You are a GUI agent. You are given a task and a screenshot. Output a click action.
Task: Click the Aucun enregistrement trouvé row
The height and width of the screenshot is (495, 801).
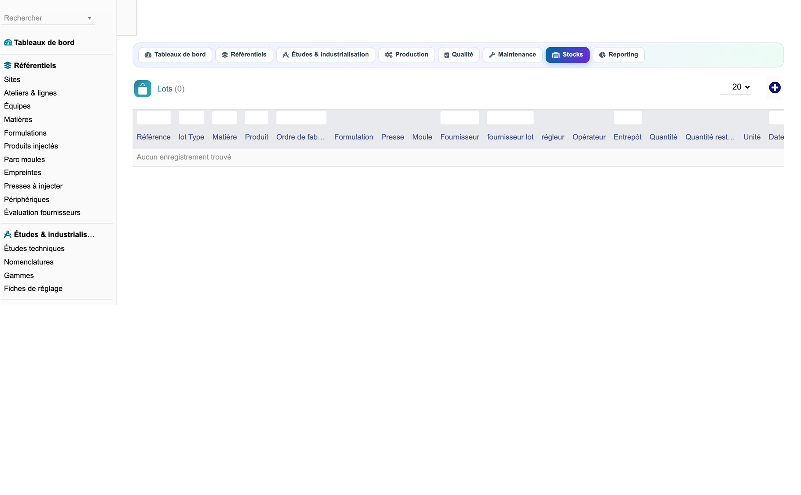458,157
